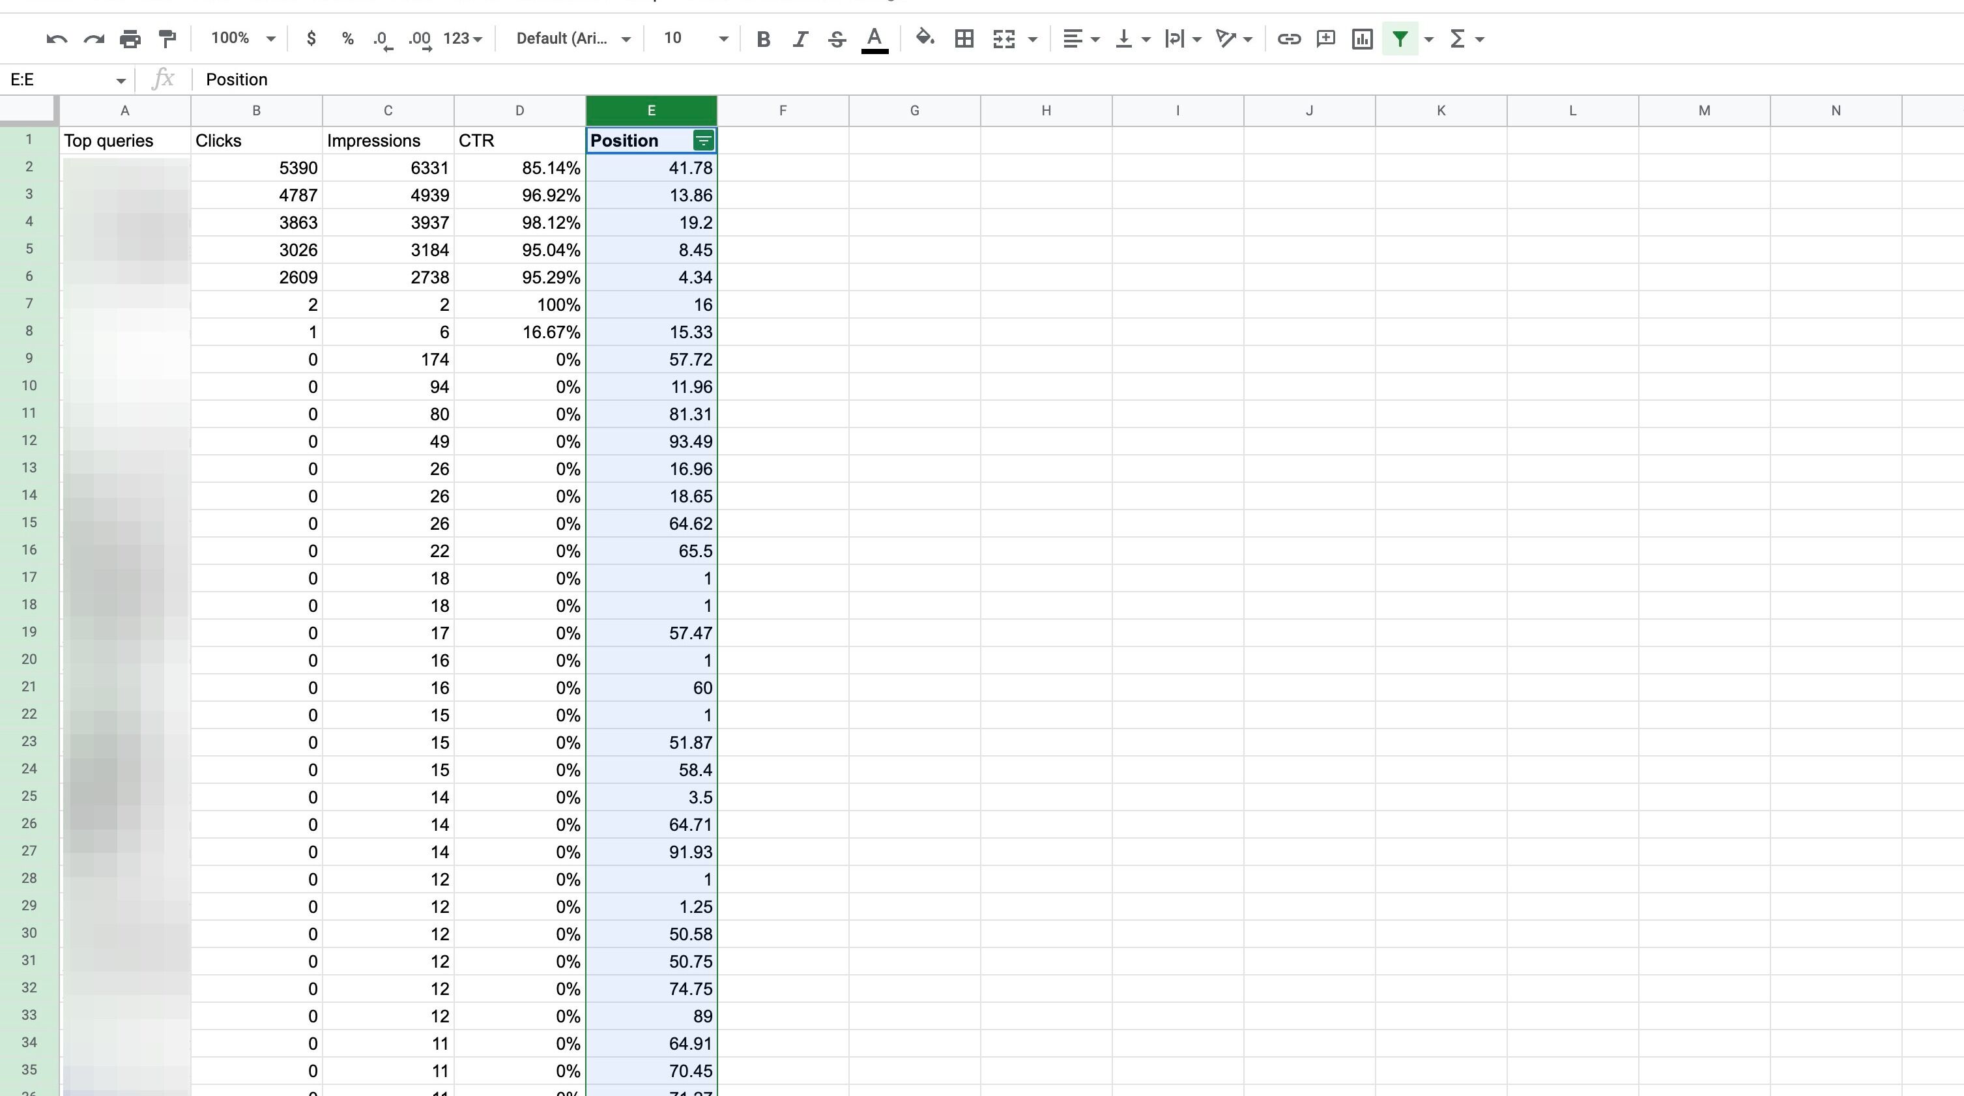Open the font size 10 dropdown
The height and width of the screenshot is (1096, 1964).
695,39
